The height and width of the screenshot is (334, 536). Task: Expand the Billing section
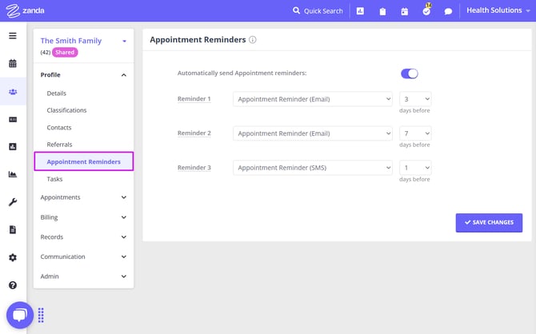(83, 217)
